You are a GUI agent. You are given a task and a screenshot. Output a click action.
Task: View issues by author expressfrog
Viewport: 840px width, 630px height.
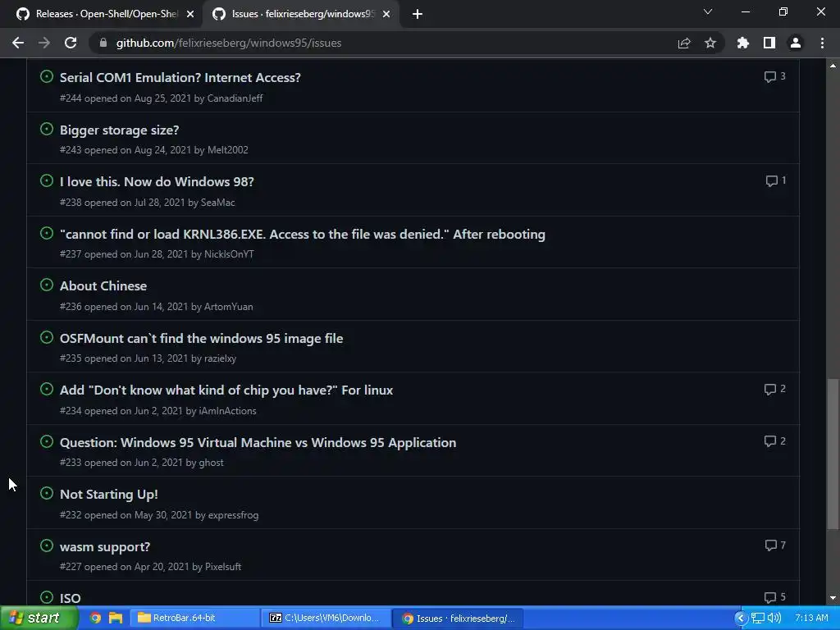point(233,515)
